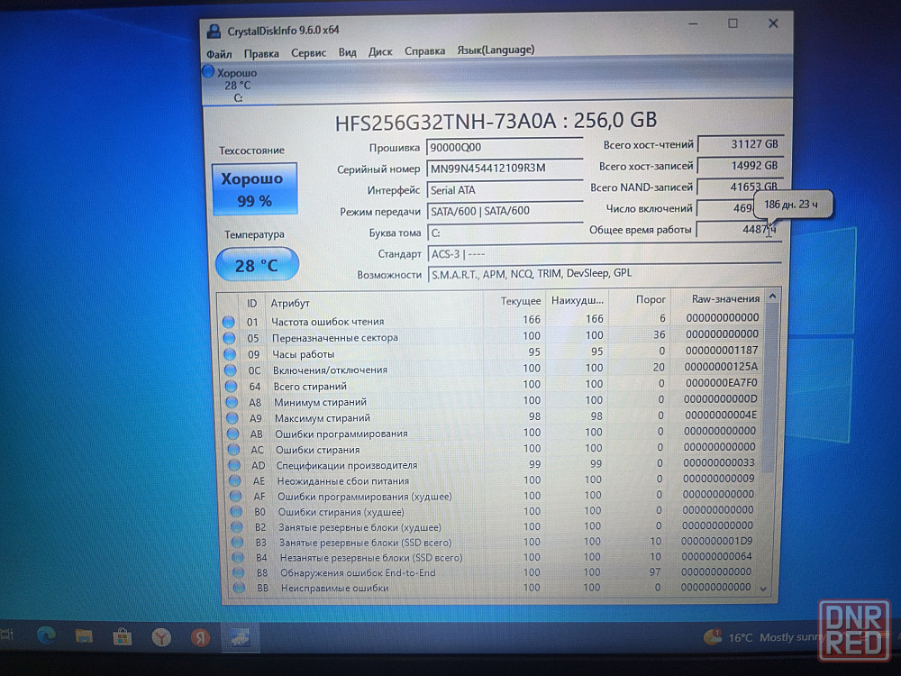Open File Explorer from the taskbar
Image resolution: width=901 pixels, height=676 pixels.
tap(84, 635)
